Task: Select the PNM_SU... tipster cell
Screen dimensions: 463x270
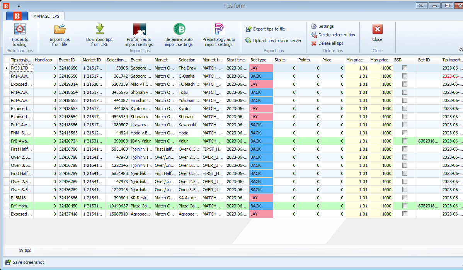Action: click(x=21, y=133)
